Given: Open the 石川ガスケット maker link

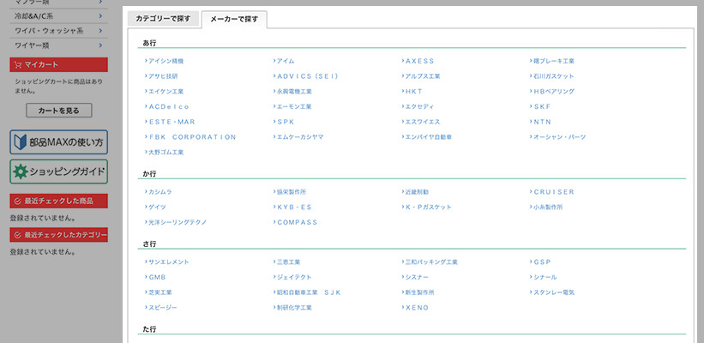Looking at the screenshot, I should pyautogui.click(x=552, y=76).
